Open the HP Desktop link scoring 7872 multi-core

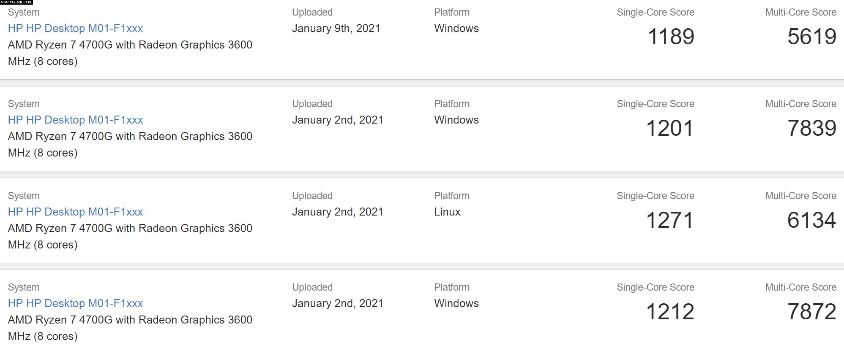click(75, 303)
